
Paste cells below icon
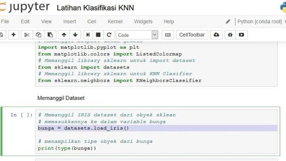[50, 35]
